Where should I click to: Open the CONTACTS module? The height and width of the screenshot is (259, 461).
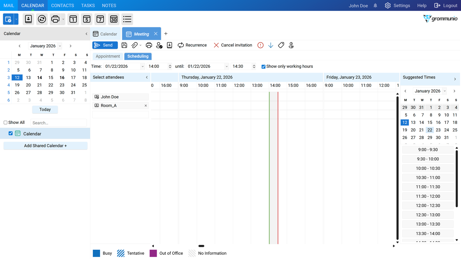63,6
